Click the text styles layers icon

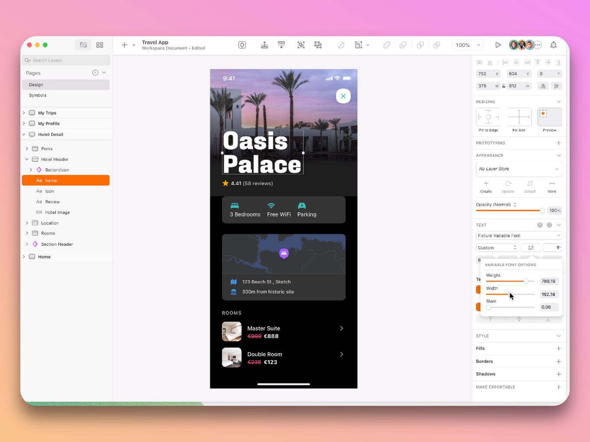click(540, 225)
